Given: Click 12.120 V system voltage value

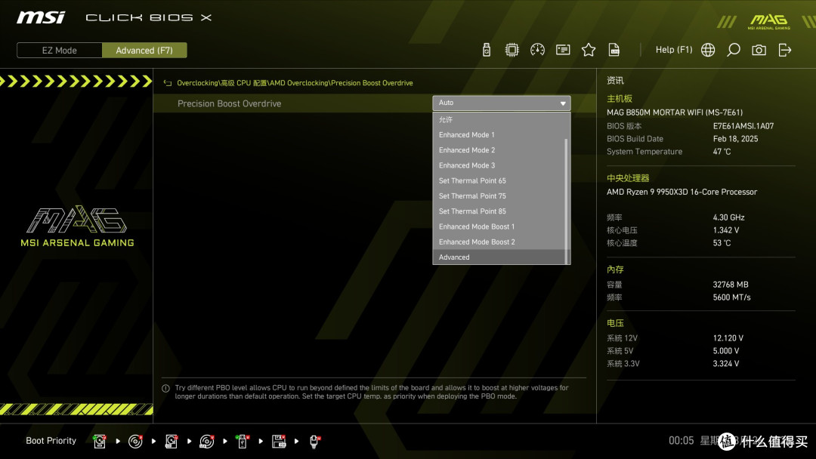Looking at the screenshot, I should [x=728, y=338].
